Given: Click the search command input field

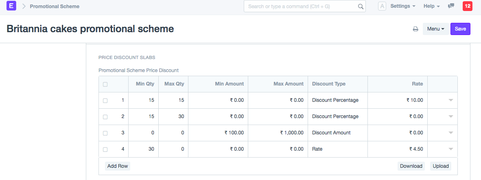Looking at the screenshot, I should coord(301,7).
